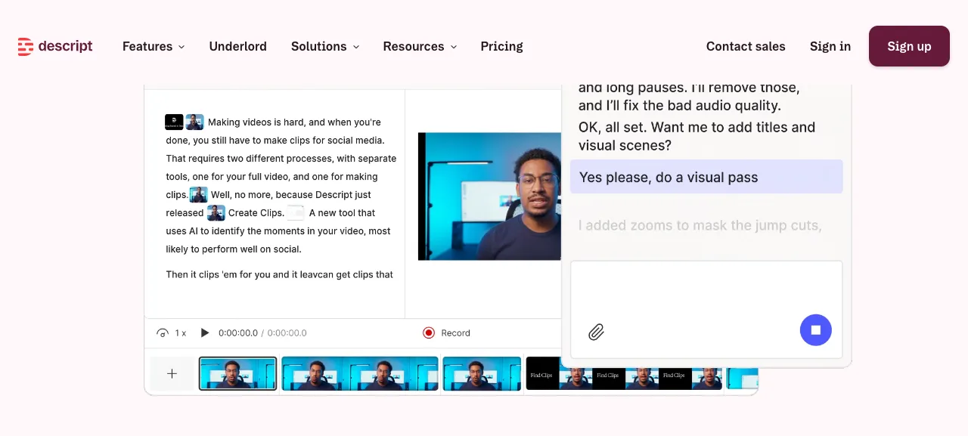Click the paperclip attachment icon

point(596,332)
